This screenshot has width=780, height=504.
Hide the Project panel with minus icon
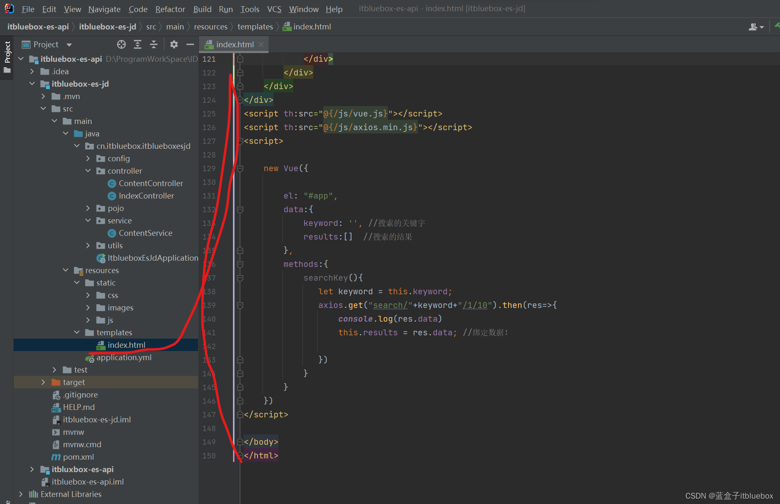tap(190, 44)
